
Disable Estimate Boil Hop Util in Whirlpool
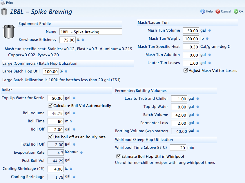point(118,156)
